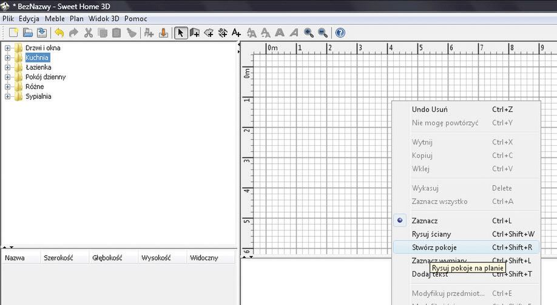Create a new home with the blank page icon
This screenshot has width=557, height=305.
[13, 33]
